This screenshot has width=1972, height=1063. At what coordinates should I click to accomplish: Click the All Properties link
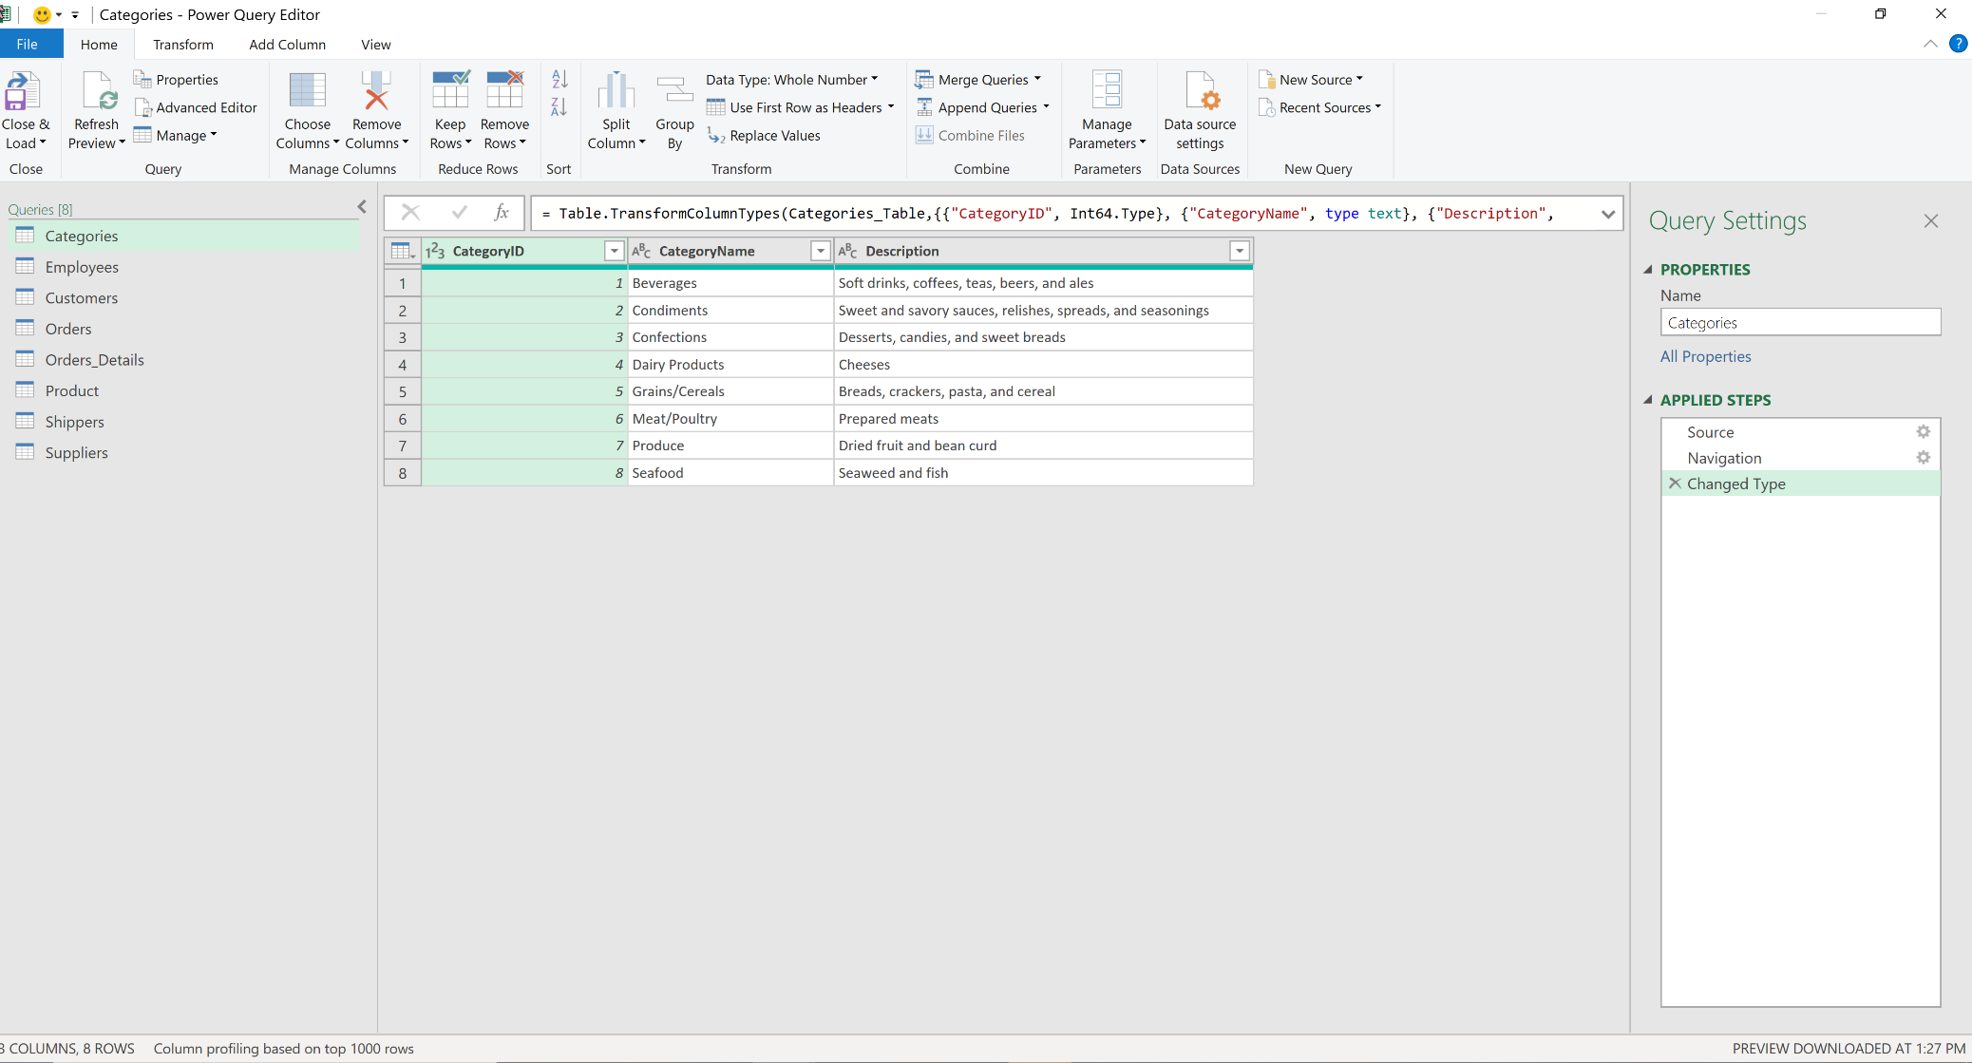(x=1705, y=356)
